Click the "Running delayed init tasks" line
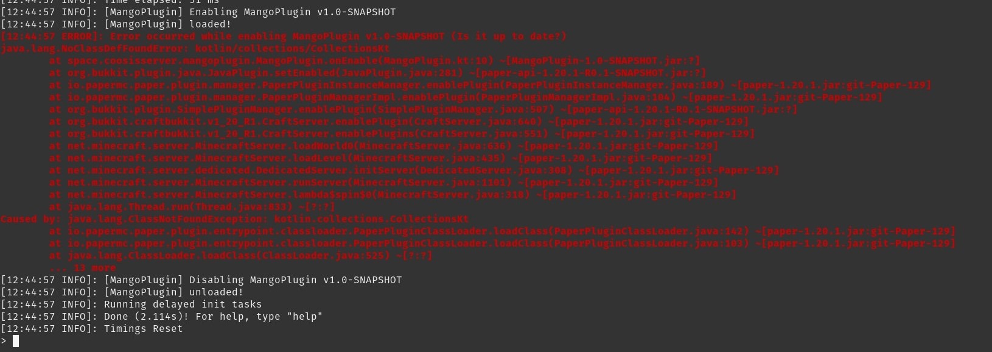992x352 pixels. [131, 304]
